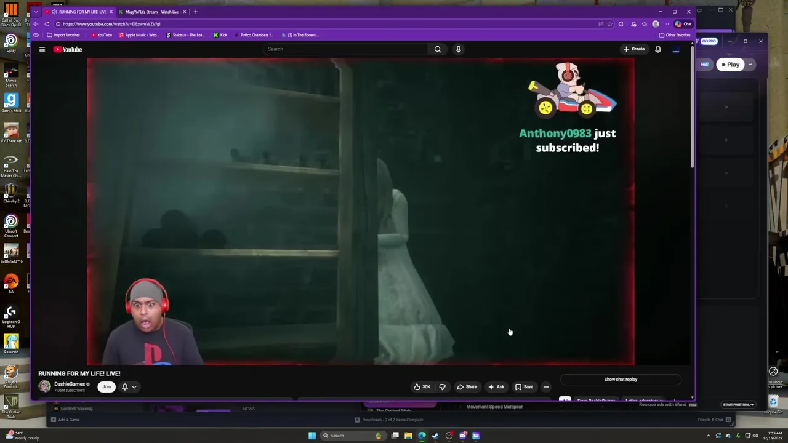Image resolution: width=788 pixels, height=443 pixels.
Task: Click the YouTube Create button
Action: click(x=634, y=49)
